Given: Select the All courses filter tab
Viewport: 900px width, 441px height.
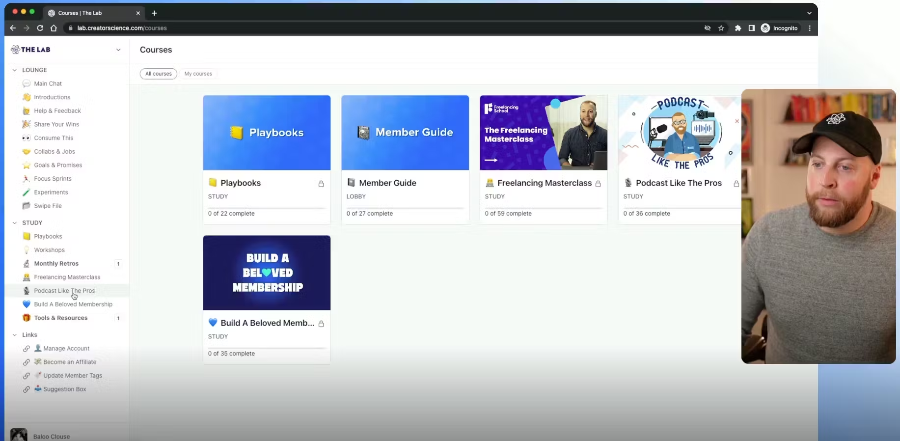Looking at the screenshot, I should tap(158, 74).
